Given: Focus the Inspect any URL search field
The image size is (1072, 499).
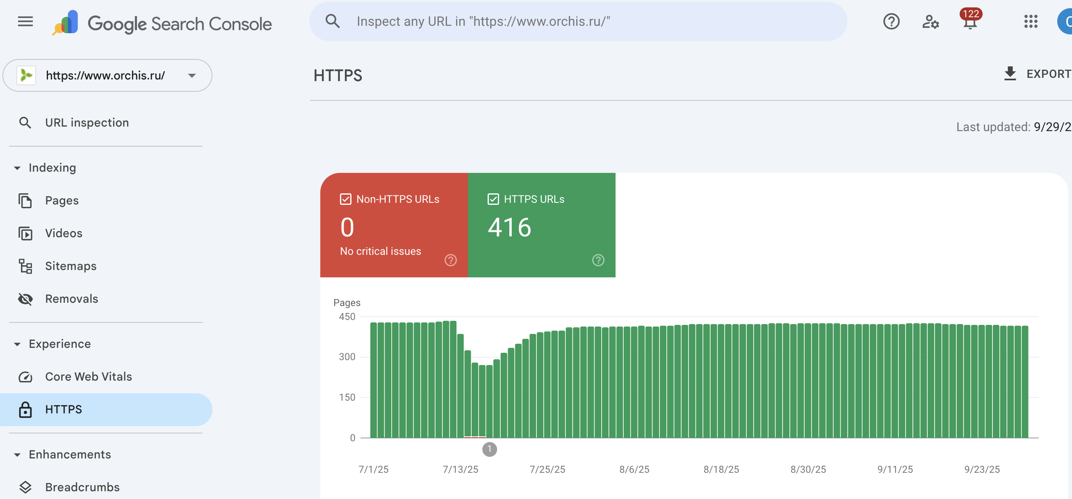Looking at the screenshot, I should click(x=583, y=22).
